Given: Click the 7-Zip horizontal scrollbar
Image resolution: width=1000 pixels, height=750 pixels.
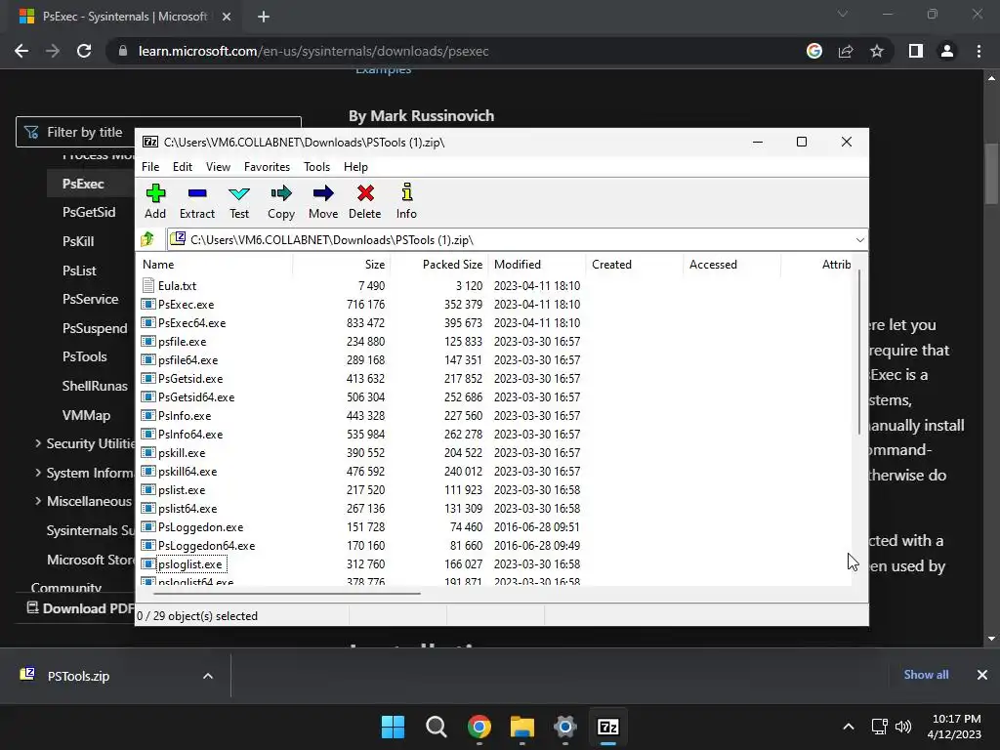Looking at the screenshot, I should point(287,593).
